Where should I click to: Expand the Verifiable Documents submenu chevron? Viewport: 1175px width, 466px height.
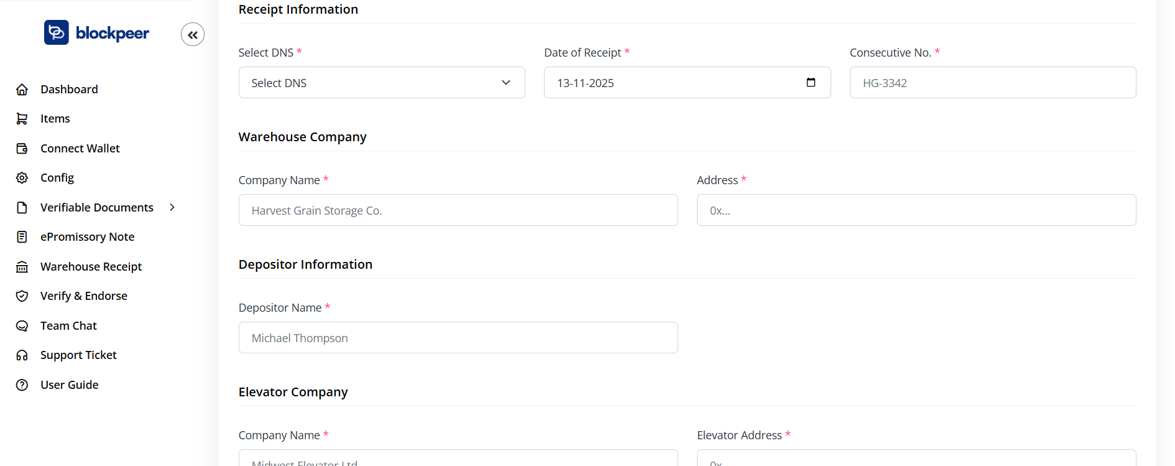pyautogui.click(x=172, y=207)
